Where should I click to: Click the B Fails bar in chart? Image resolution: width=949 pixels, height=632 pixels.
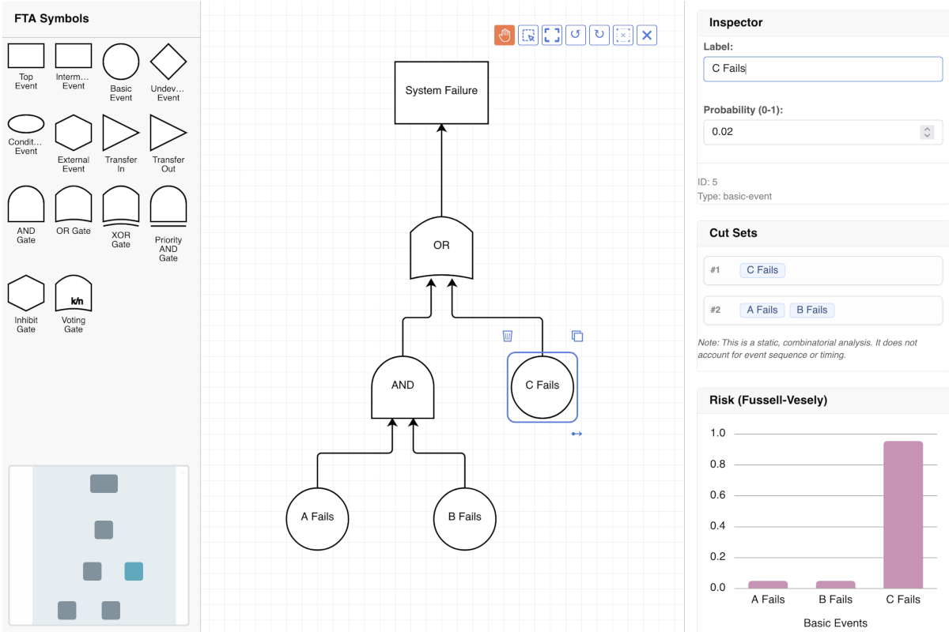pyautogui.click(x=835, y=585)
